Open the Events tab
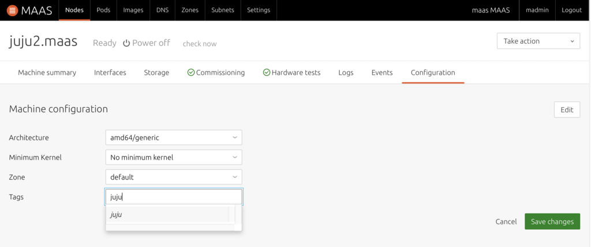 click(x=382, y=73)
